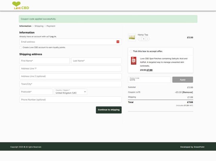This screenshot has height=161, width=216.
Task: Click the Subtotal value £5.99
Action: pos(190,88)
